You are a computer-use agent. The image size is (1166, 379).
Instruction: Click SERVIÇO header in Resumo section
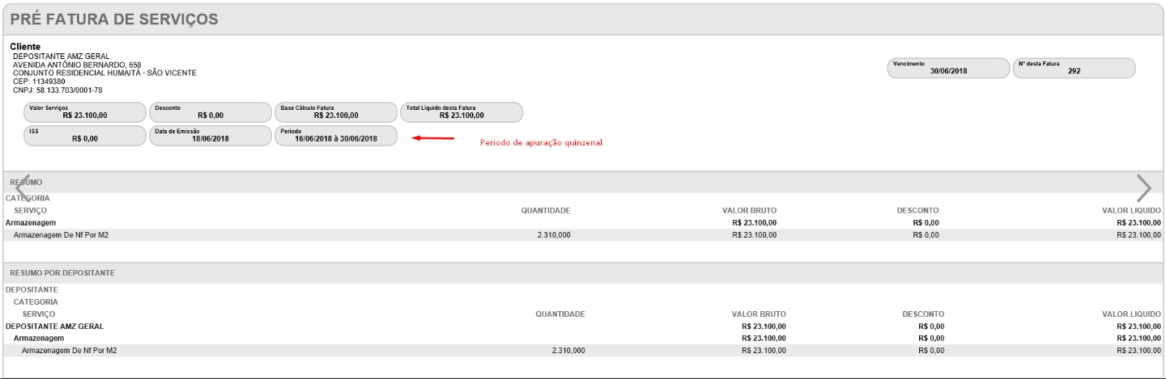[x=31, y=210]
